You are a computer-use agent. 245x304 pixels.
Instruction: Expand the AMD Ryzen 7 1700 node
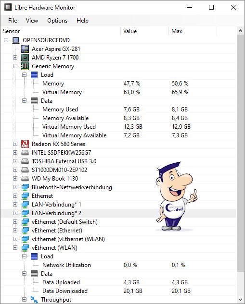(15, 57)
